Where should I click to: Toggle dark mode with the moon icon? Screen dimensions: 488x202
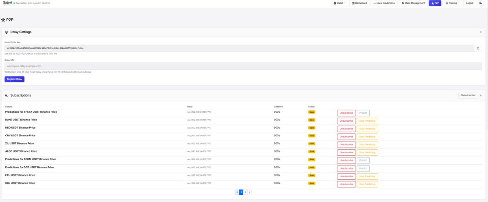pos(481,3)
